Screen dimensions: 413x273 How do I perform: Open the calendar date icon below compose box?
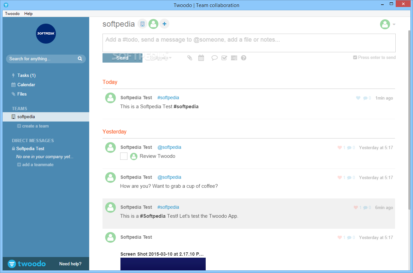(x=201, y=58)
